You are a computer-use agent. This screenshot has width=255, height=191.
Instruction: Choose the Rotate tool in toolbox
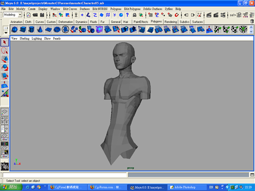point(4,68)
